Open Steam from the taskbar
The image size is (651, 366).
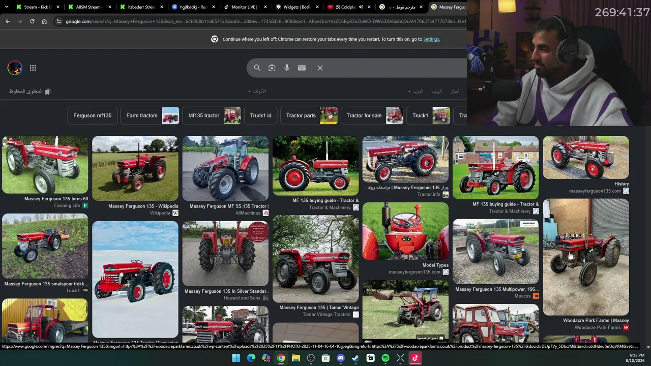(x=356, y=358)
